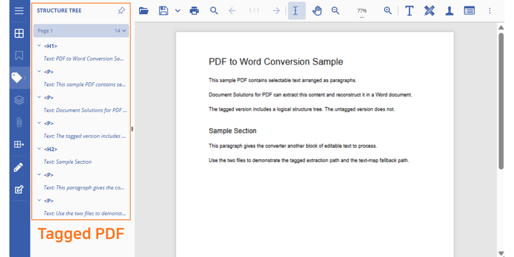This screenshot has width=514, height=257.
Task: Click the panel splitter collapse handle
Action: [132, 128]
